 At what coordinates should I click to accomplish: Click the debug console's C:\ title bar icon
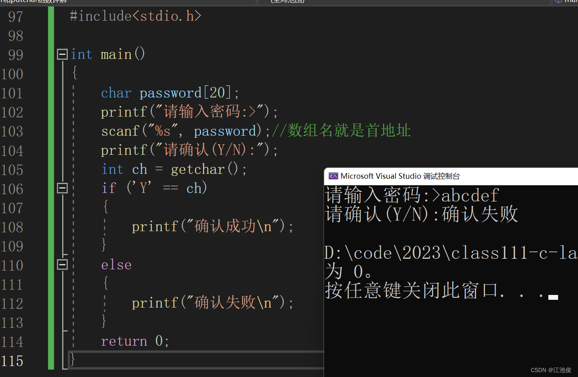333,176
